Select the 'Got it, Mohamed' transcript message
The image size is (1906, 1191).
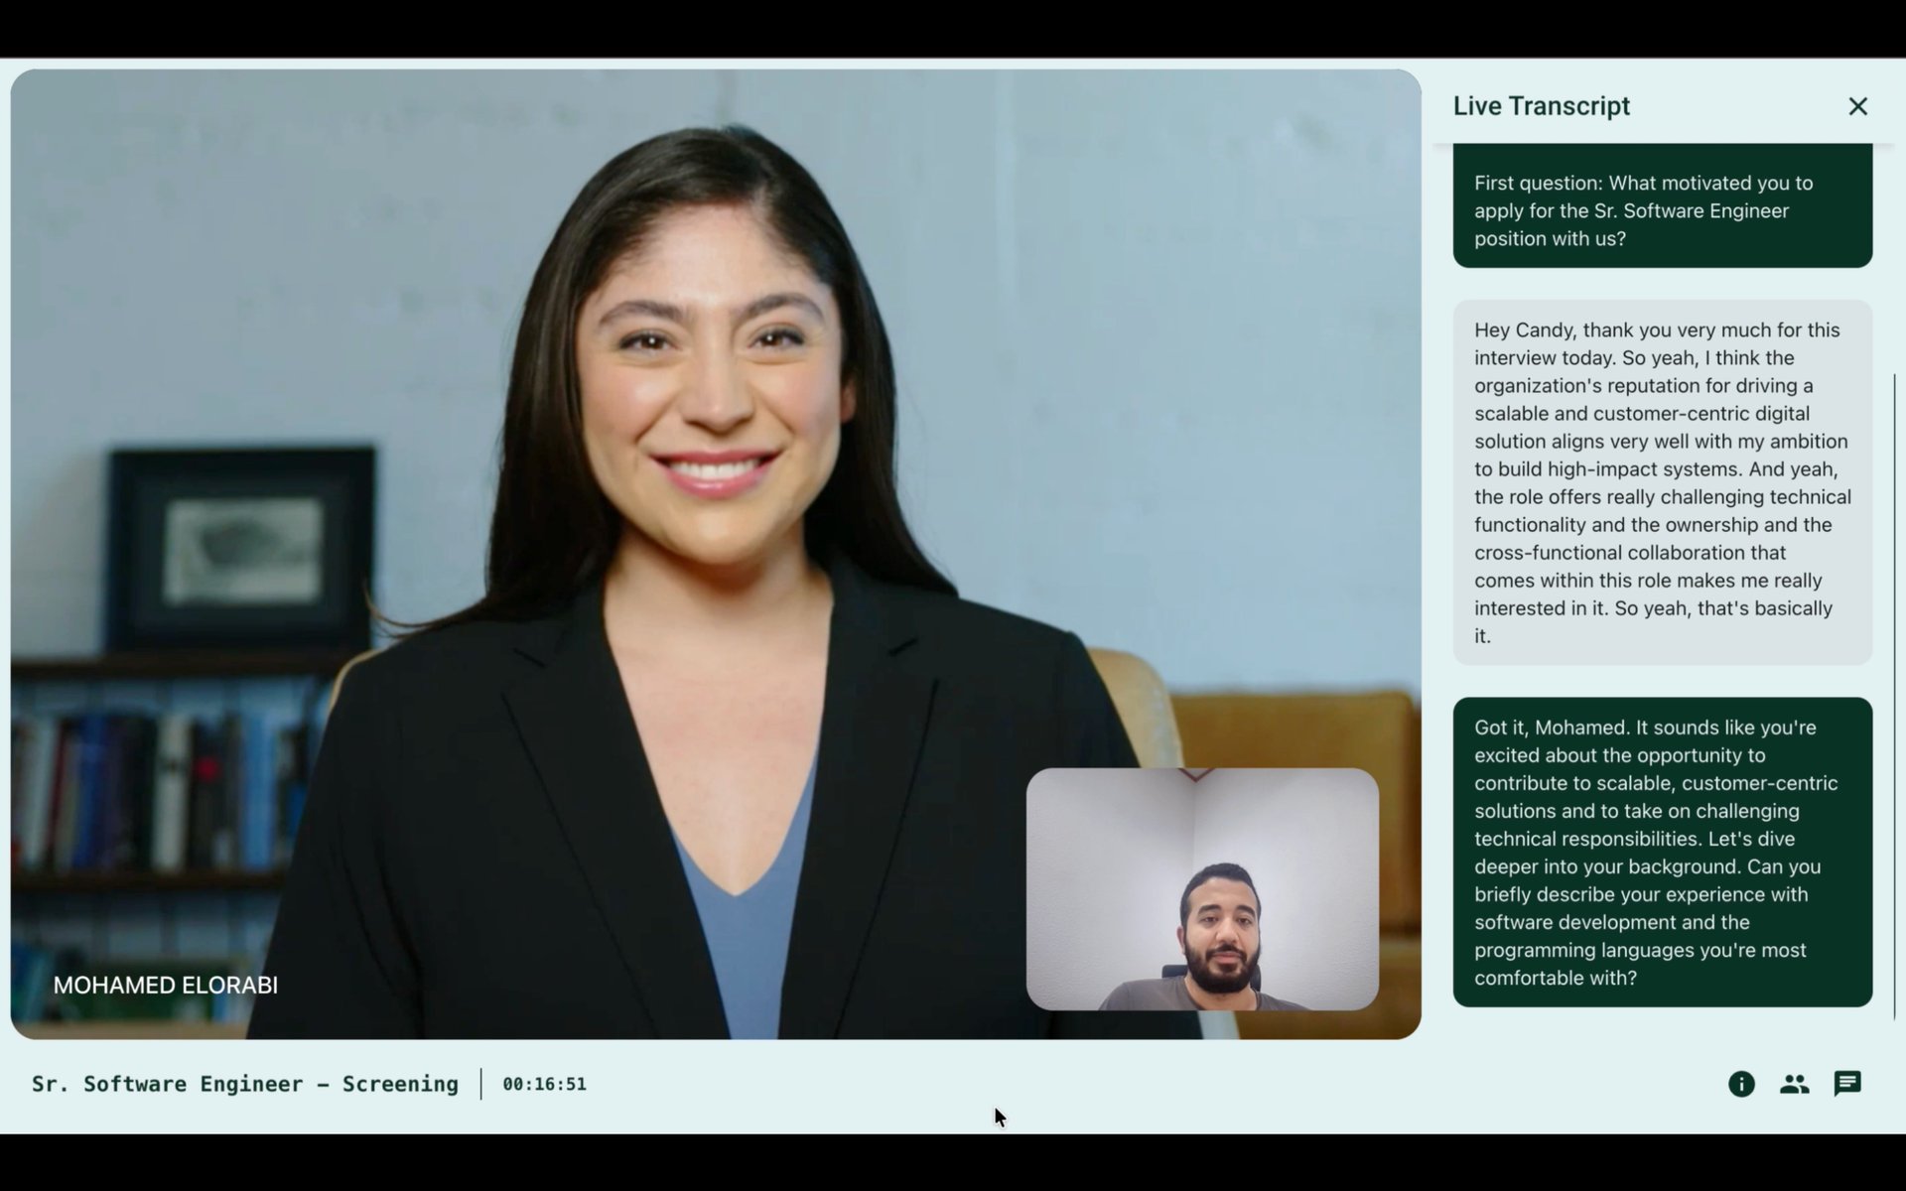click(x=1662, y=852)
